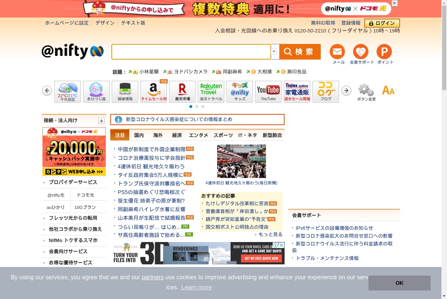Open the Rakuten Travel tile
447x299 pixels.
(x=211, y=92)
